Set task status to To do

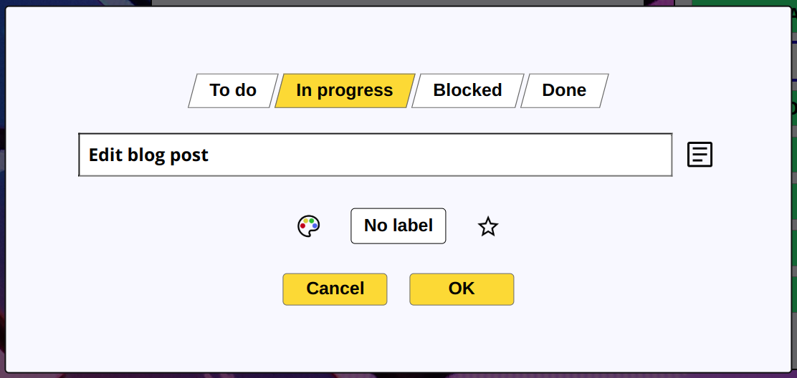coord(233,90)
